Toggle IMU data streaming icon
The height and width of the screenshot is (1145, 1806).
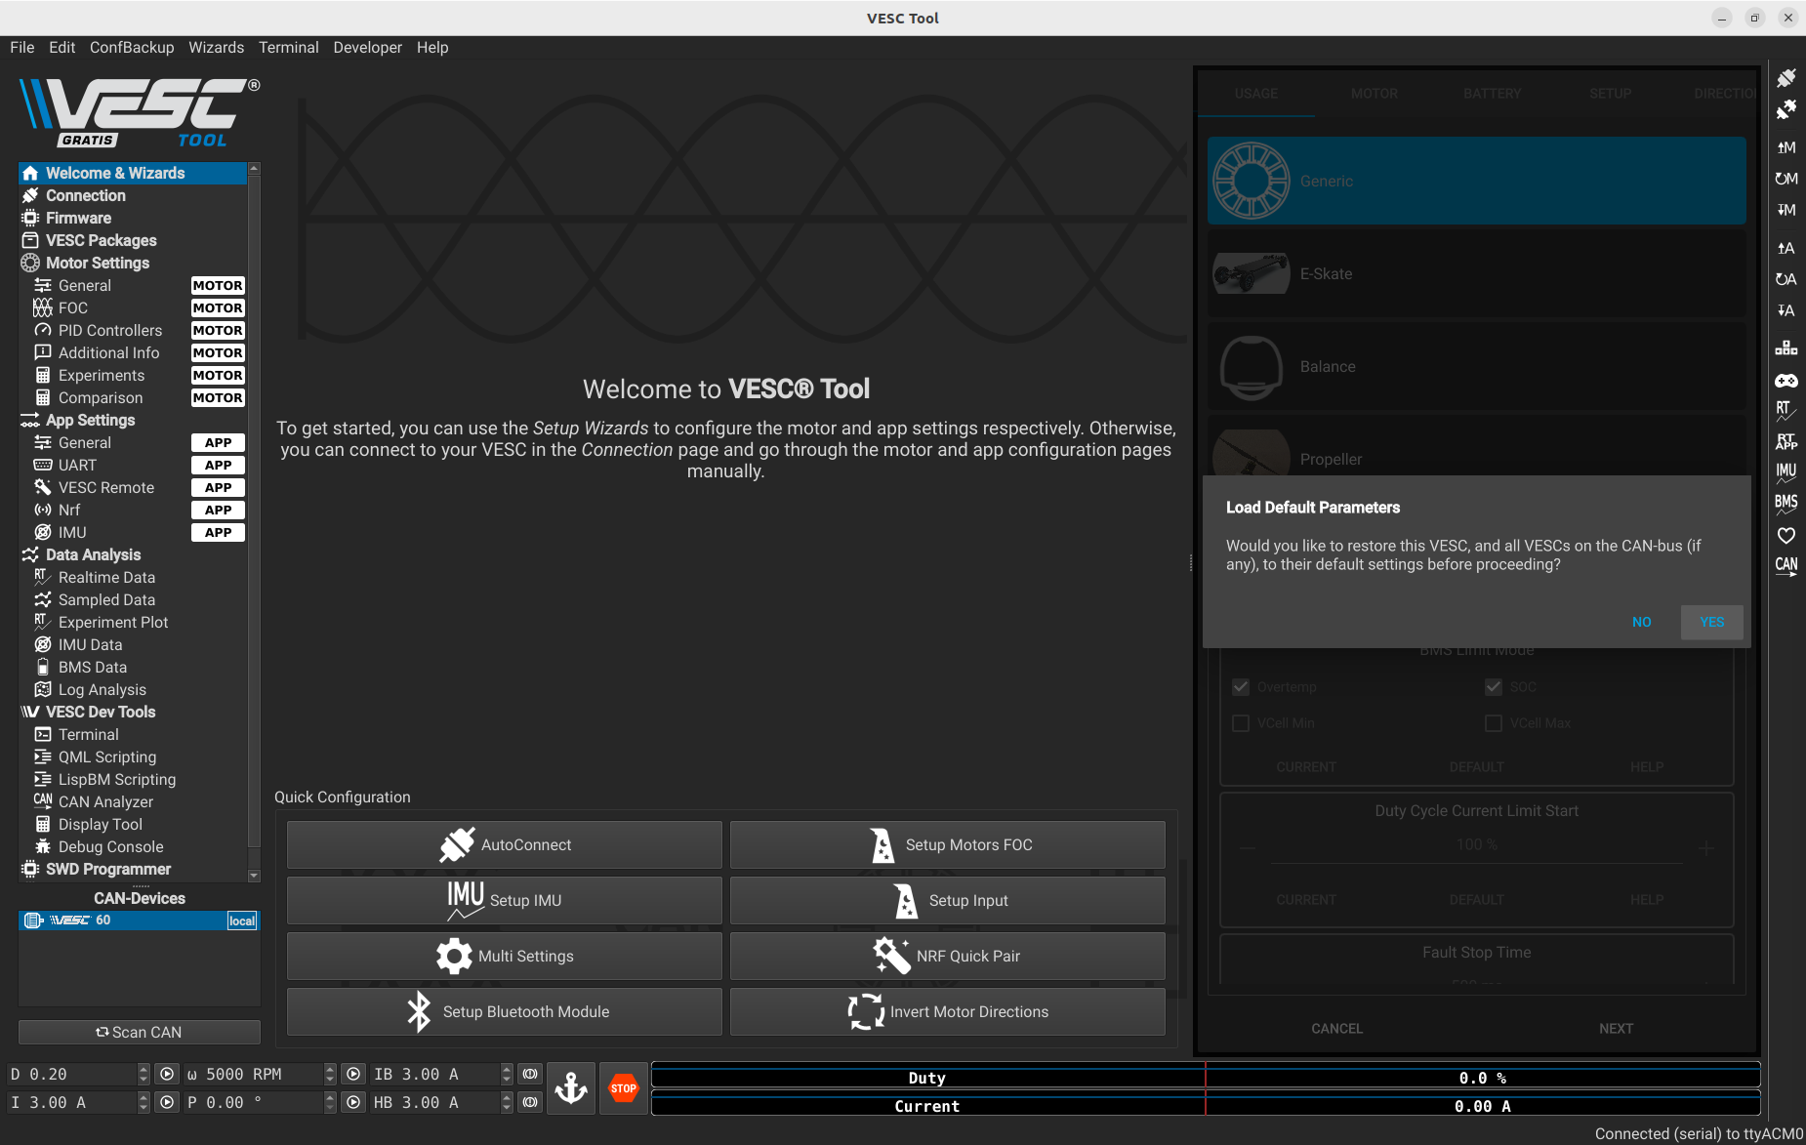pos(1786,473)
